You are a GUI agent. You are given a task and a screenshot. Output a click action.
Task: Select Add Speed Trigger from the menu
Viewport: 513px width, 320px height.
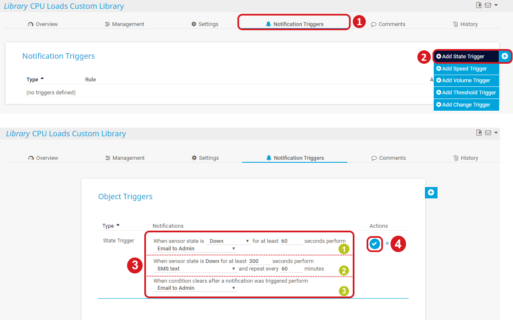point(466,69)
